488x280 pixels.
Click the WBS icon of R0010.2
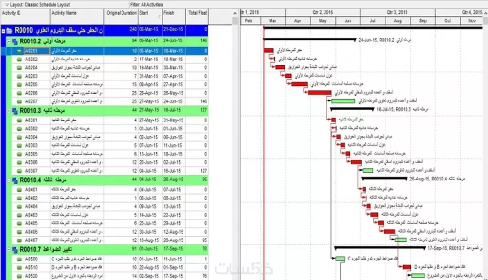15,41
